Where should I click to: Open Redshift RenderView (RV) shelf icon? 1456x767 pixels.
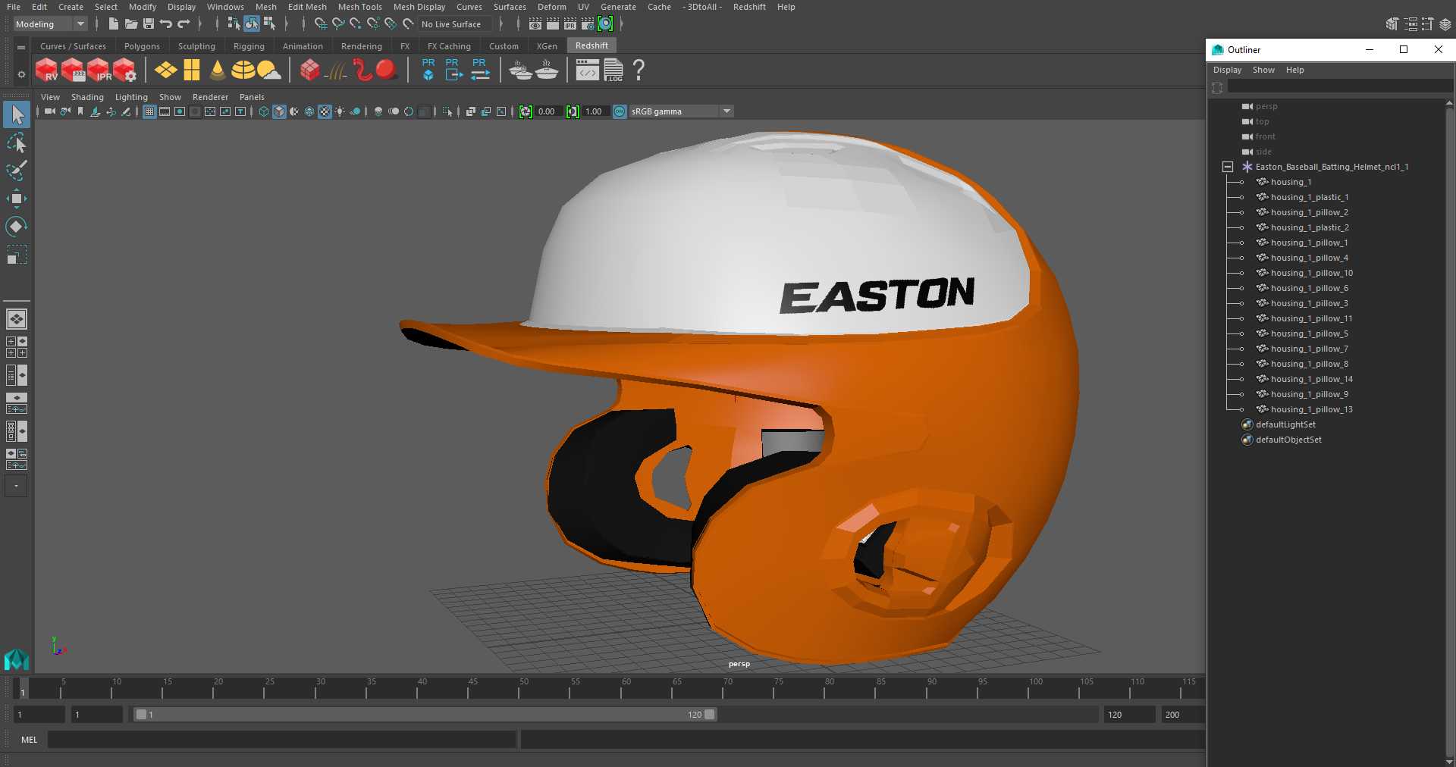point(47,70)
